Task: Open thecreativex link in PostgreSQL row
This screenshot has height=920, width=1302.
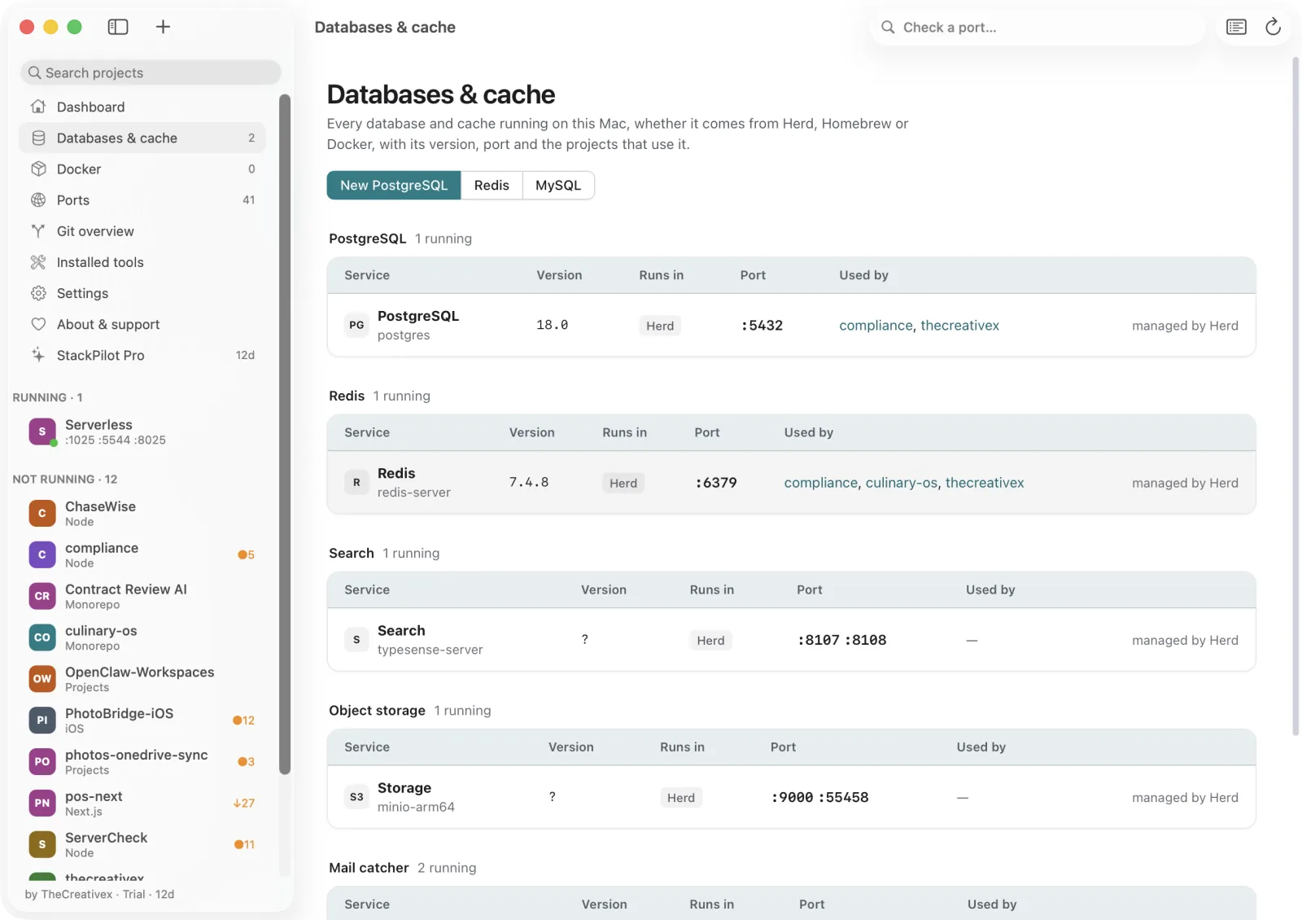Action: point(959,325)
